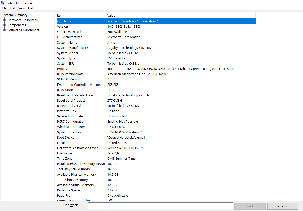Image resolution: width=303 pixels, height=211 pixels.
Task: Click the System Information title bar icon
Action: pyautogui.click(x=3, y=3)
